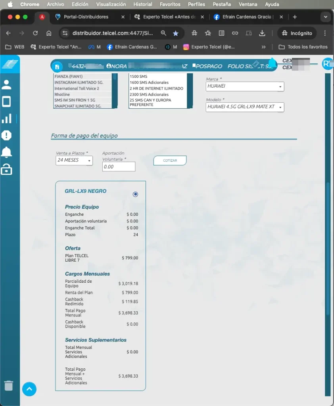
Task: Click the Cashback Redimido amount $ 119.85
Action: (x=130, y=302)
